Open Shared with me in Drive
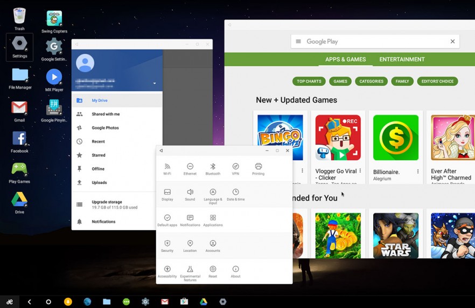The height and width of the screenshot is (308, 475). 117,114
